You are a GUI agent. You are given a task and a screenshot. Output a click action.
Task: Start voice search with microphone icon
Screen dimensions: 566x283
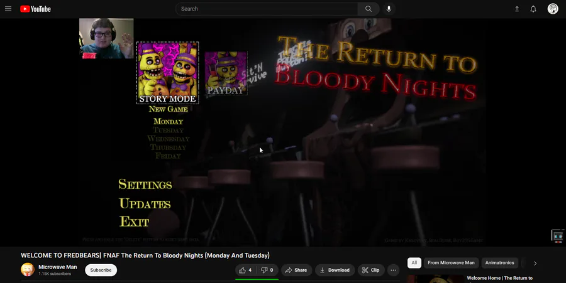(389, 9)
